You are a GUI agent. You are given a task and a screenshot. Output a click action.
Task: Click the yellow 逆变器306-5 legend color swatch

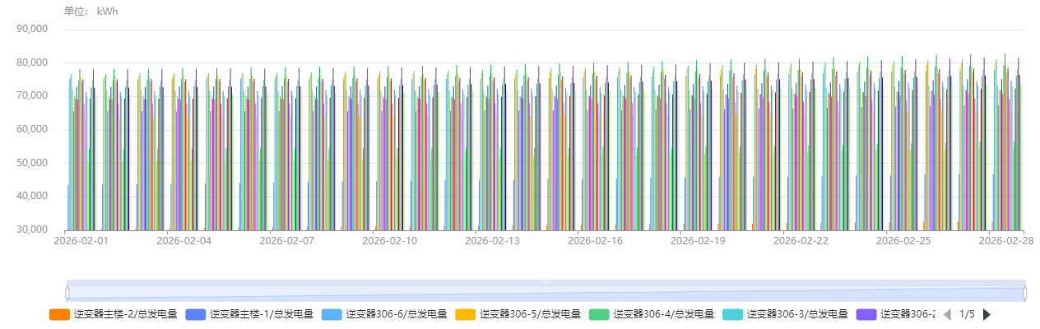462,314
